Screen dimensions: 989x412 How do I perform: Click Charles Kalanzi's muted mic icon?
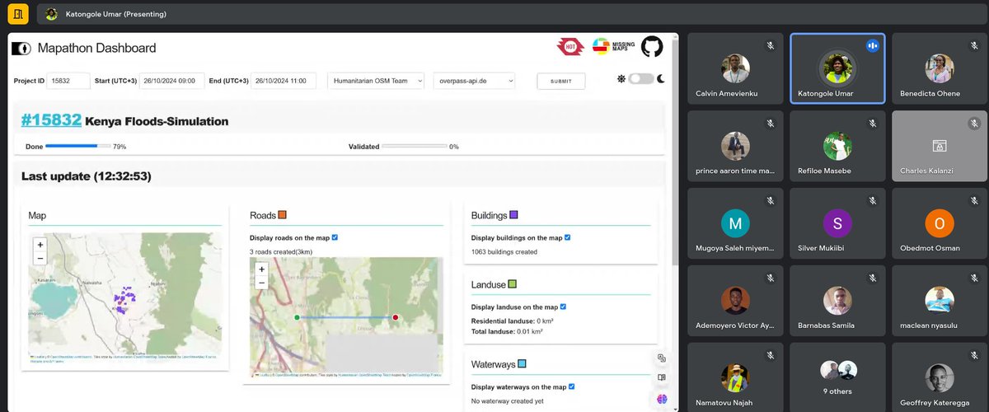974,124
